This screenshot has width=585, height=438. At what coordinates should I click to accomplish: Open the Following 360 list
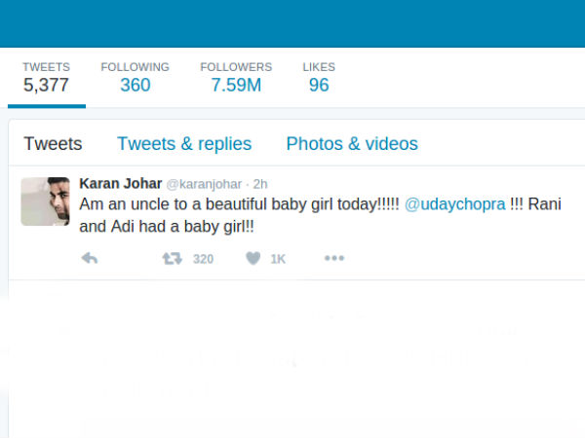pos(136,78)
